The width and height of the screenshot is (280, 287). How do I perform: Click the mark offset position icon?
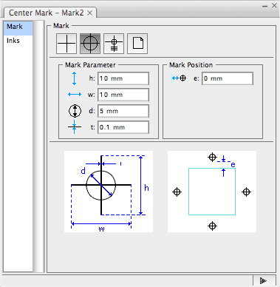click(x=179, y=78)
